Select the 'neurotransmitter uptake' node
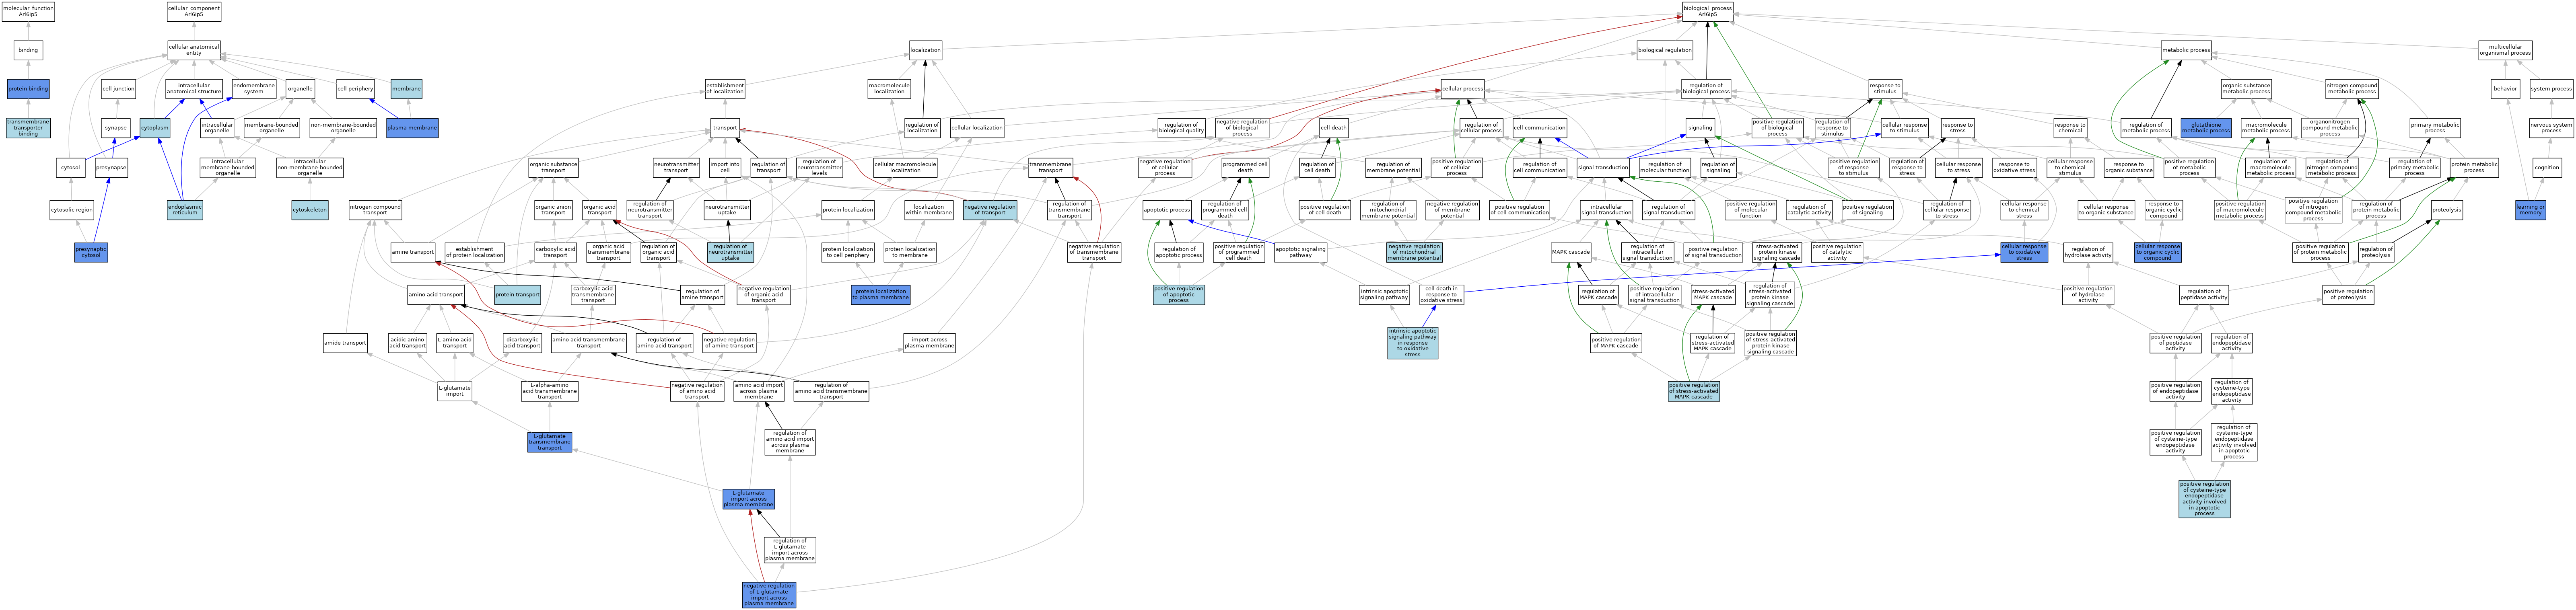Viewport: 2576px width, 610px height. click(x=727, y=210)
